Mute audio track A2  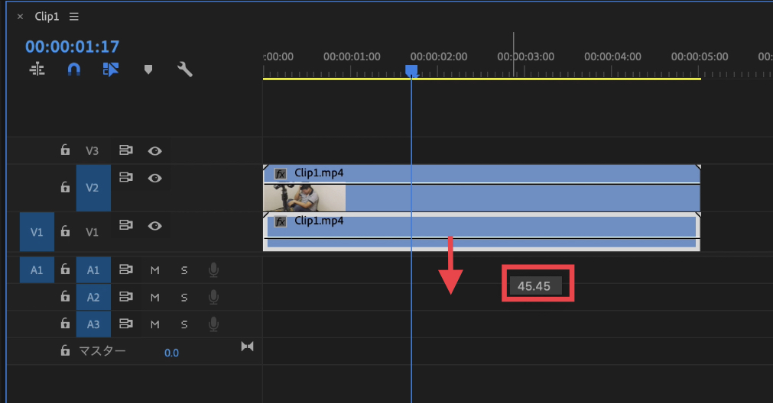click(x=154, y=297)
